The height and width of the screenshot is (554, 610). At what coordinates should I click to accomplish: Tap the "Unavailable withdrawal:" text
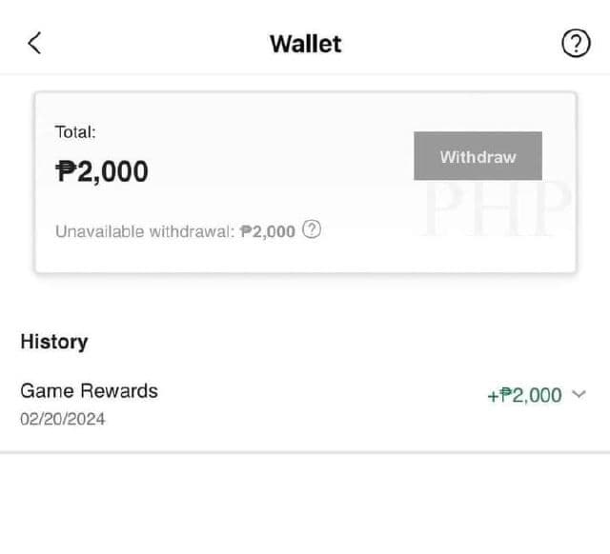point(144,230)
